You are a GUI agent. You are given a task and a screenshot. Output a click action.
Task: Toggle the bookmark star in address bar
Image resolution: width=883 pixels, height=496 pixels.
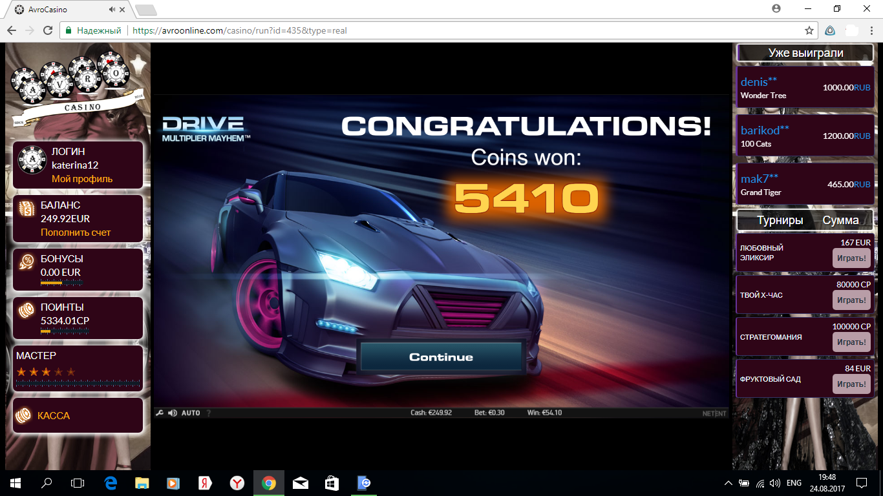point(809,30)
